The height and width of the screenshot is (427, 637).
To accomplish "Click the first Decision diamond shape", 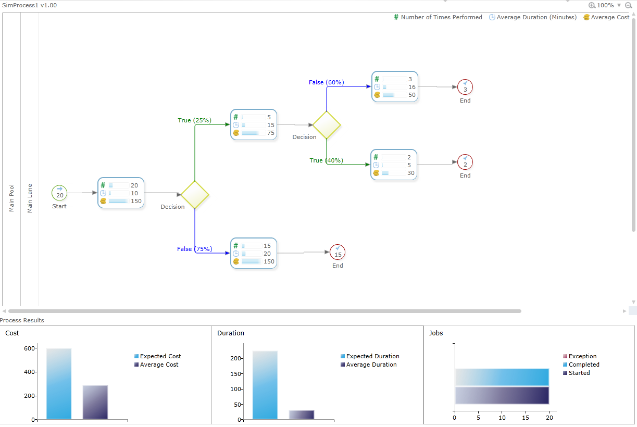I will click(195, 195).
